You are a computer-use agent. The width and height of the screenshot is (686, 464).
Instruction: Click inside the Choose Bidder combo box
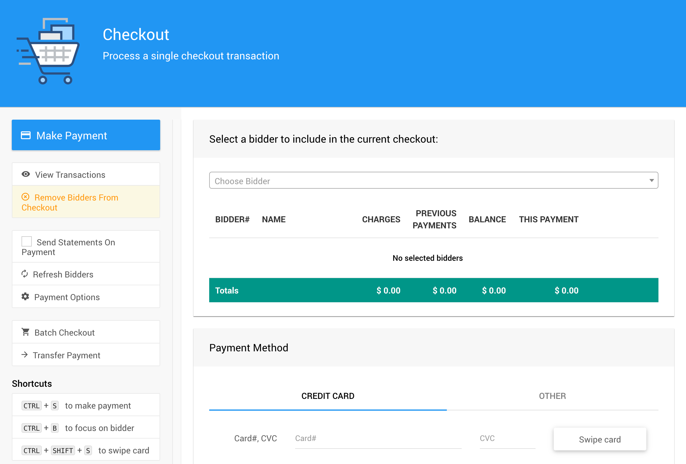click(424, 181)
